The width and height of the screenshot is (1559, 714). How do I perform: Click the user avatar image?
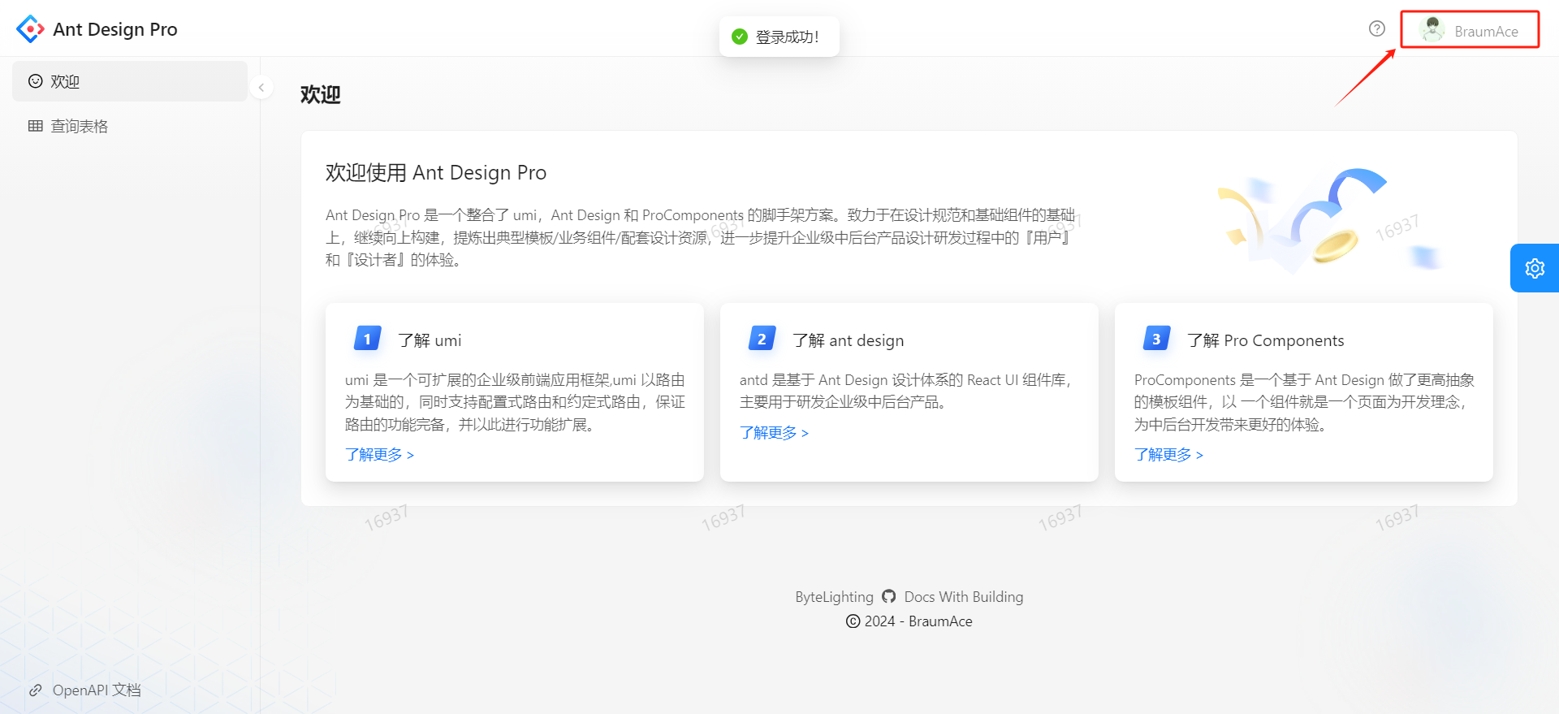[x=1432, y=30]
